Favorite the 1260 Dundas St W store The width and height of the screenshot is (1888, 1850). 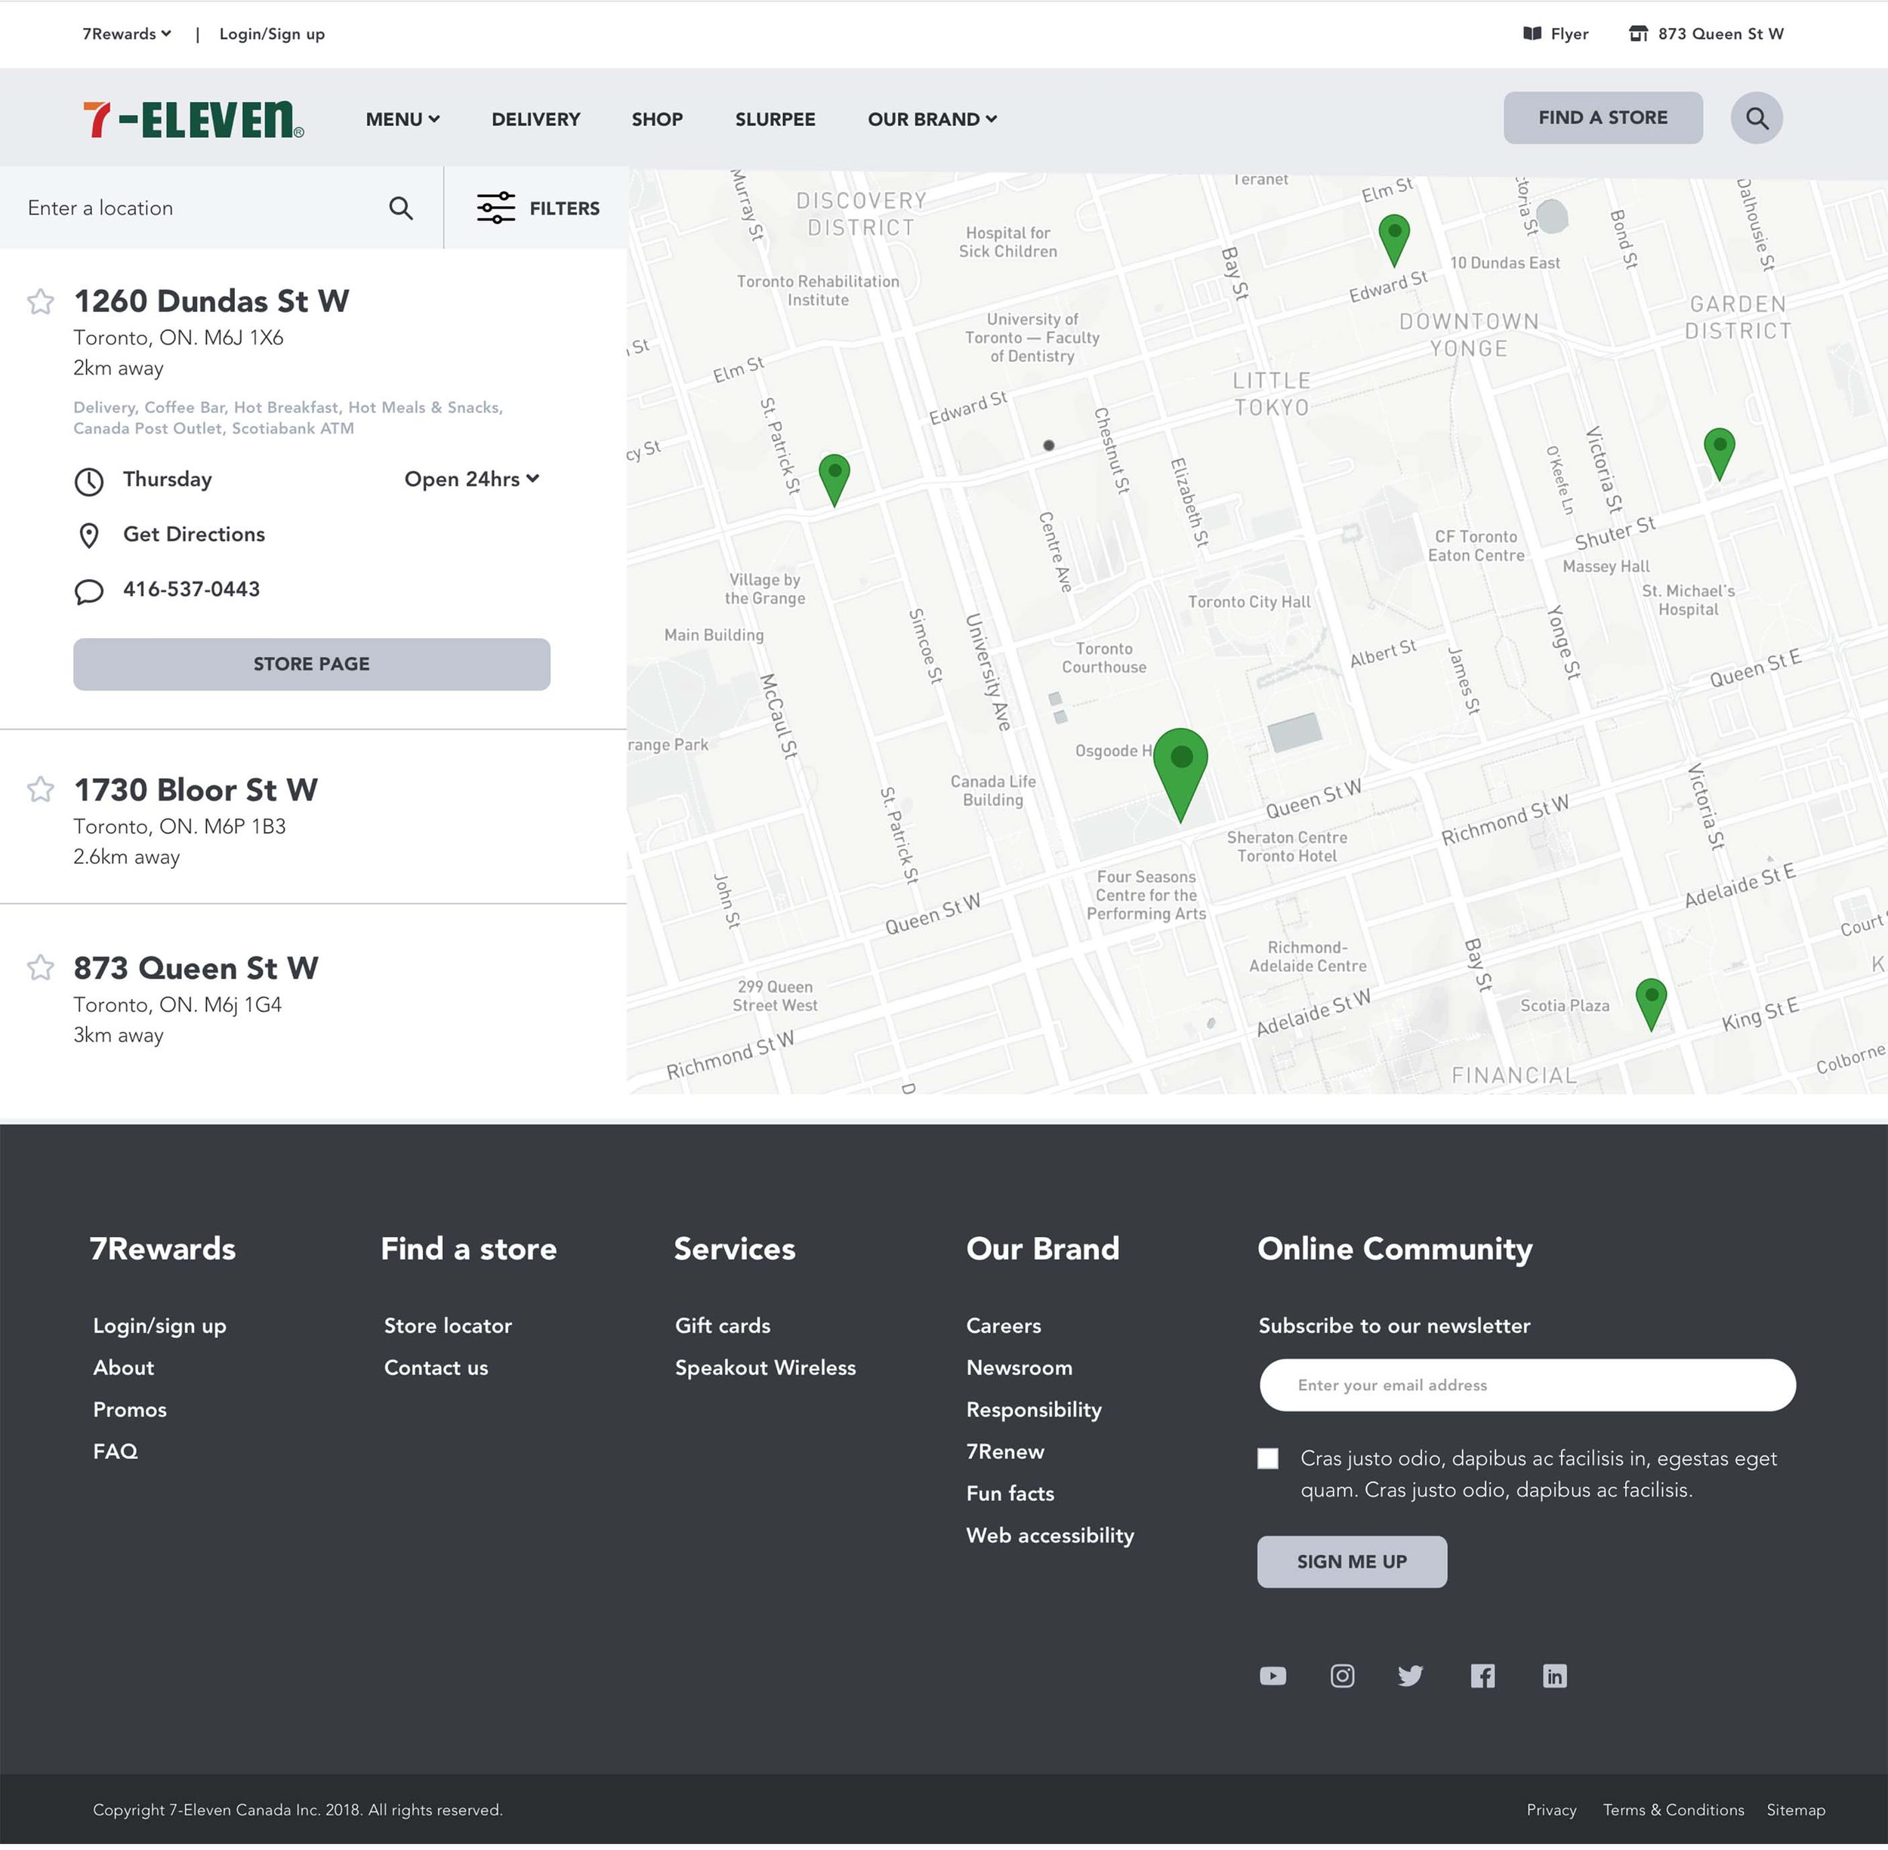40,302
